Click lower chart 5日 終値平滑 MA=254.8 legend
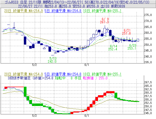Image resolution: width=156 pixels, height=119 pixels. [63, 74]
